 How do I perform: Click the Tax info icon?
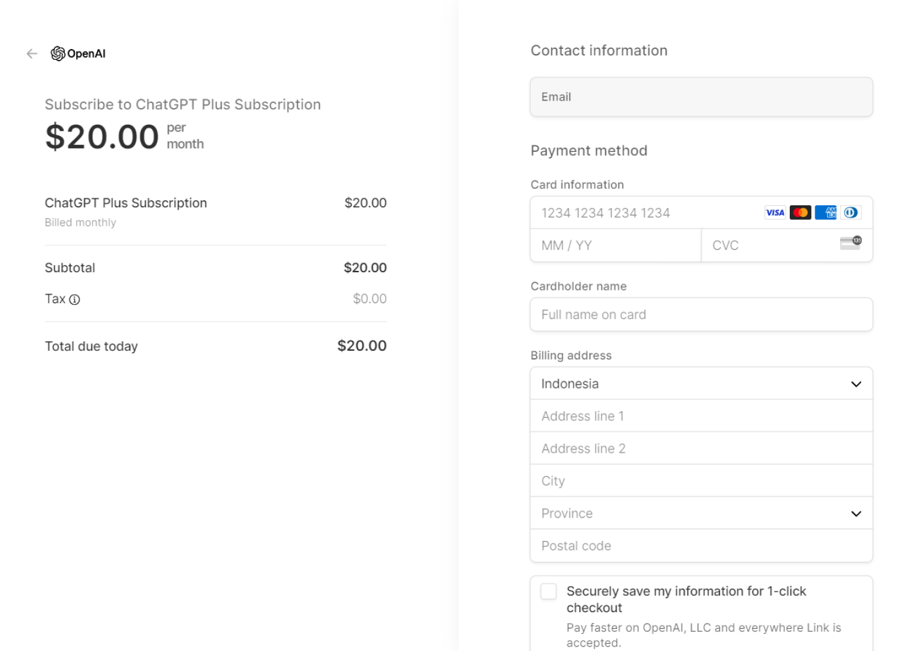74,299
